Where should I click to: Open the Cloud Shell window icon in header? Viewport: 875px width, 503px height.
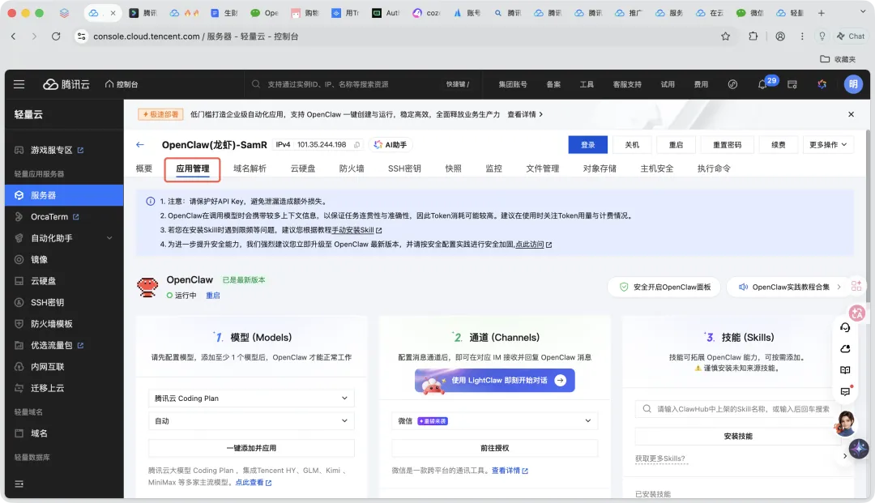[792, 84]
